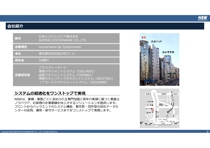Click the address 東京都渋谷区桜丘町31-11
This screenshot has width=210, height=148.
pyautogui.click(x=57, y=53)
